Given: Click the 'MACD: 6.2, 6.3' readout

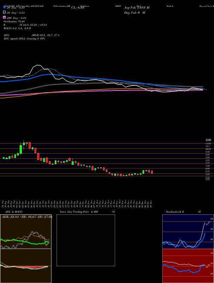Looking at the screenshot, I should 17,28.
